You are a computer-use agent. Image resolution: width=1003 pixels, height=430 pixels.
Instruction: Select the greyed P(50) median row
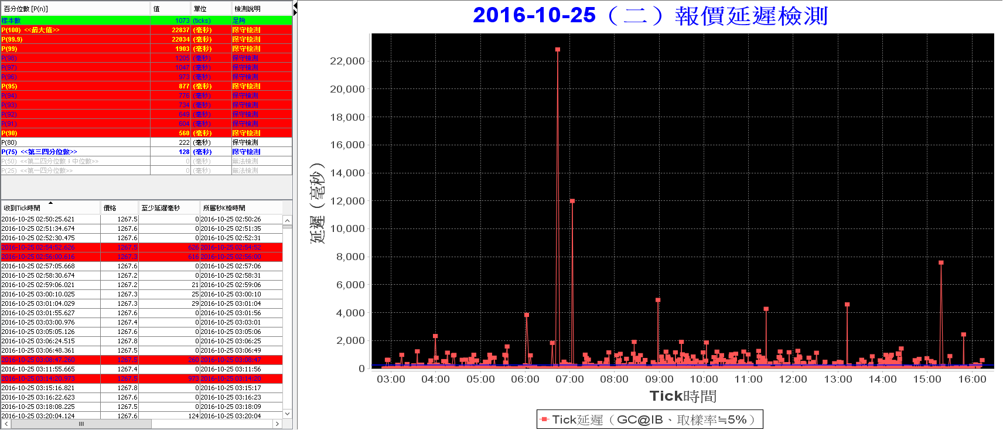pyautogui.click(x=146, y=161)
